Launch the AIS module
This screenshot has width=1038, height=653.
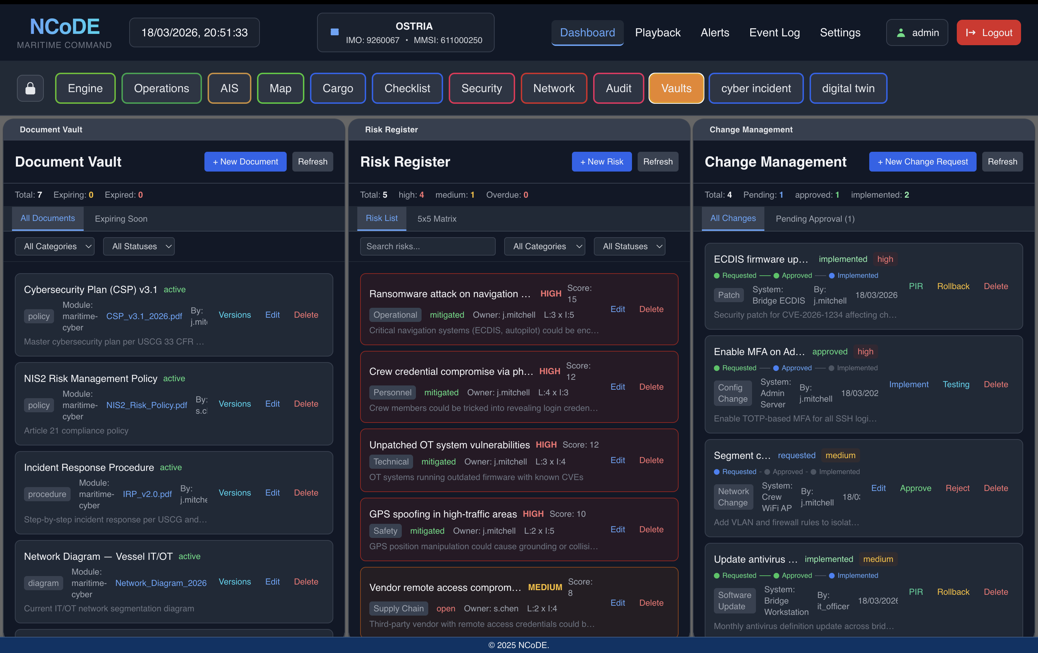[x=229, y=88]
